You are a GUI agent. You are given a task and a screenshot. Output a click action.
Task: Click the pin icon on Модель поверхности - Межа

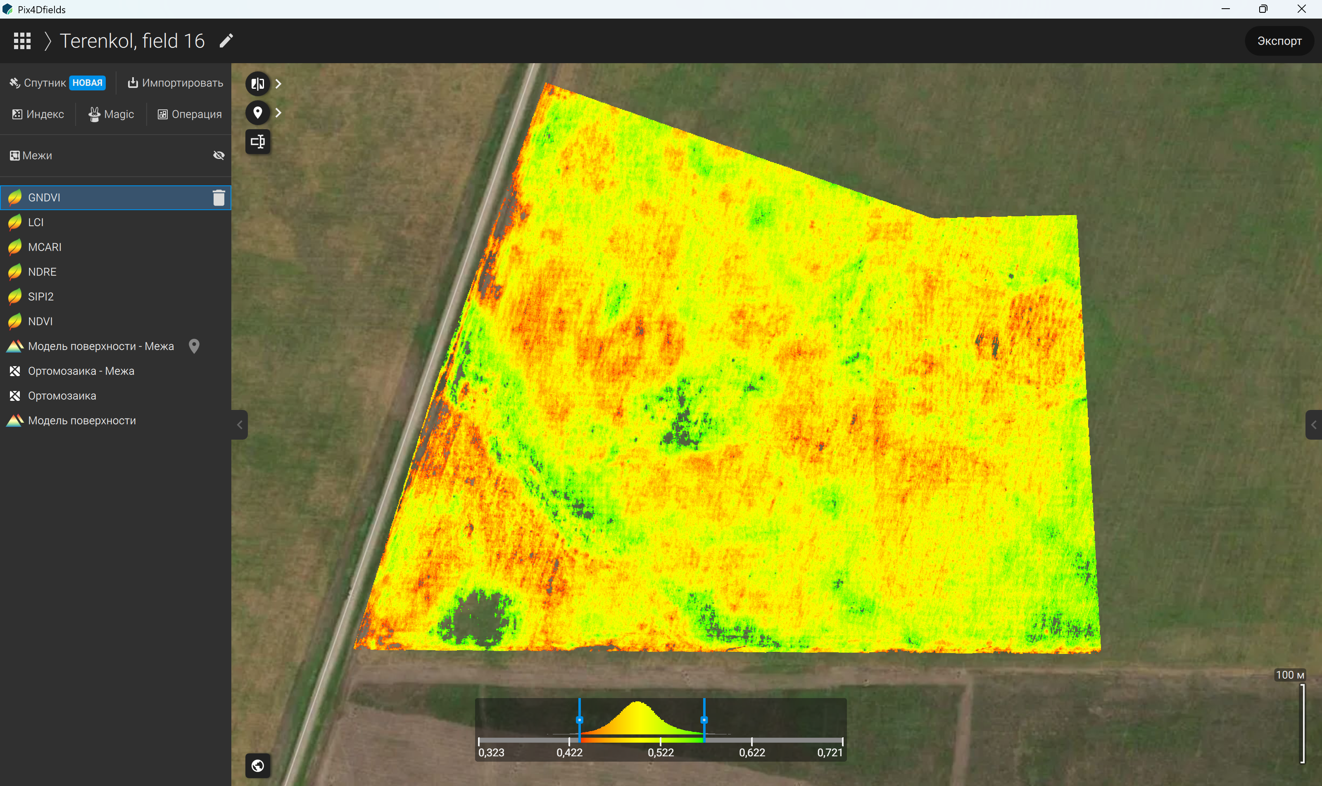tap(194, 346)
